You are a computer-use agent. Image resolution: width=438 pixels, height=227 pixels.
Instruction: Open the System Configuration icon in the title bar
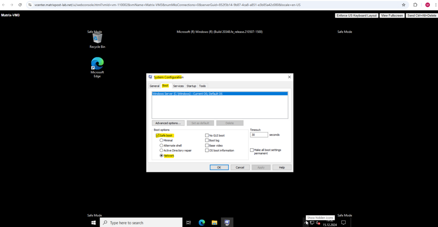(150, 77)
